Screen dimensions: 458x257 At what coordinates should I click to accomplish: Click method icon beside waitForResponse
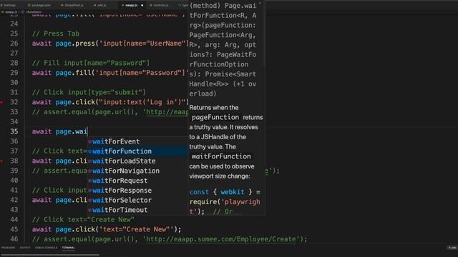(x=90, y=191)
